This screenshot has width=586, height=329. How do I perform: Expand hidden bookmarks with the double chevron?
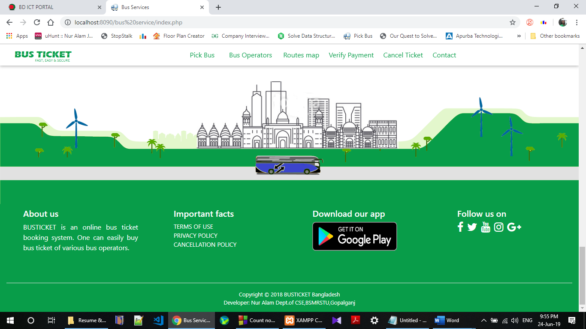519,36
